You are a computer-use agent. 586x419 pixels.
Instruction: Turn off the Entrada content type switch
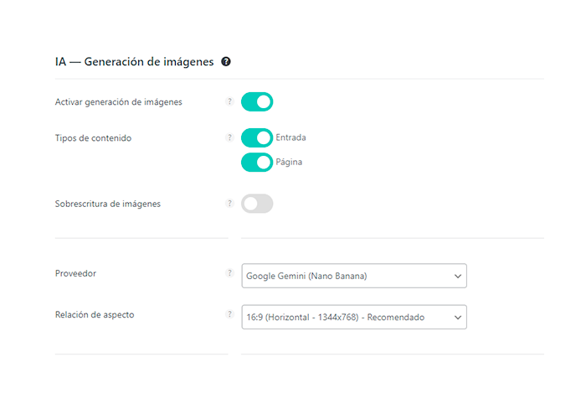click(257, 137)
